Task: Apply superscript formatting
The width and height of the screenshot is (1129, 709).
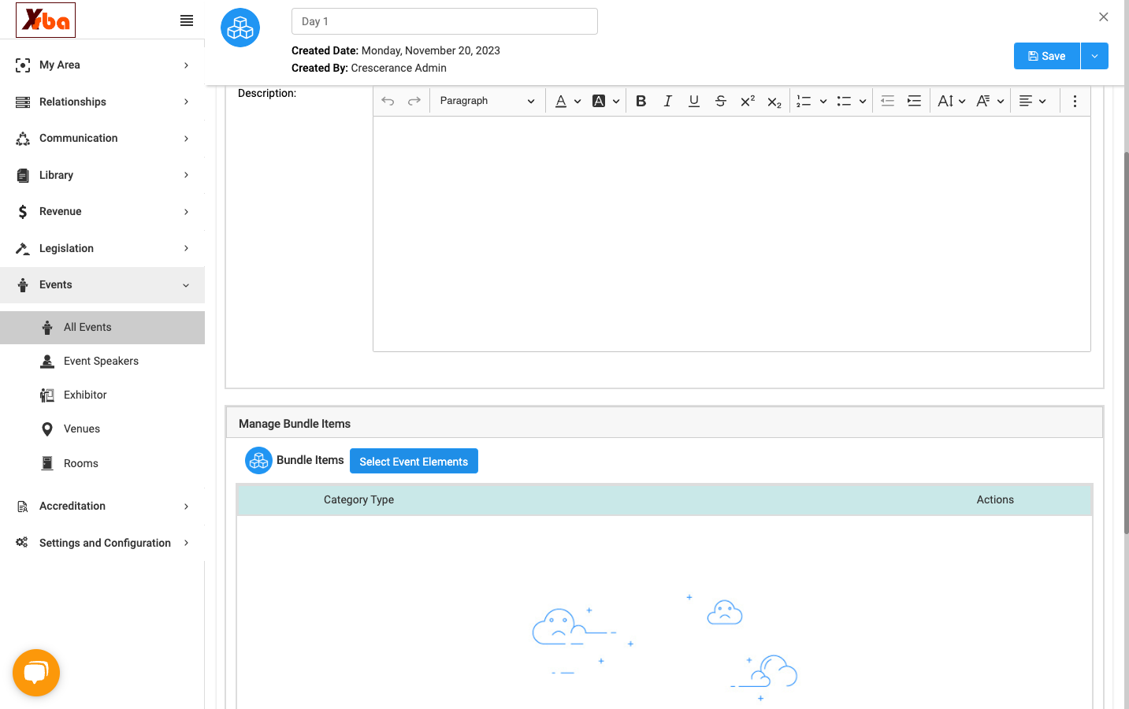Action: [x=748, y=101]
